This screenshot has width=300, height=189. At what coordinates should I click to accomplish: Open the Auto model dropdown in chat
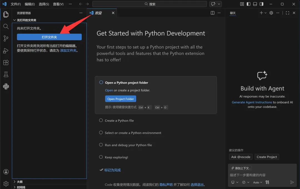click(x=257, y=182)
